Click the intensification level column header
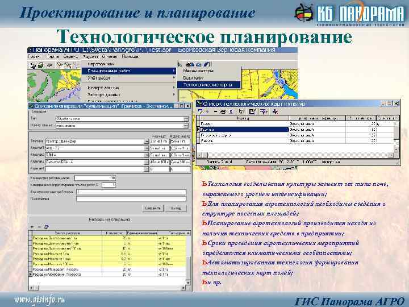 coord(318,118)
